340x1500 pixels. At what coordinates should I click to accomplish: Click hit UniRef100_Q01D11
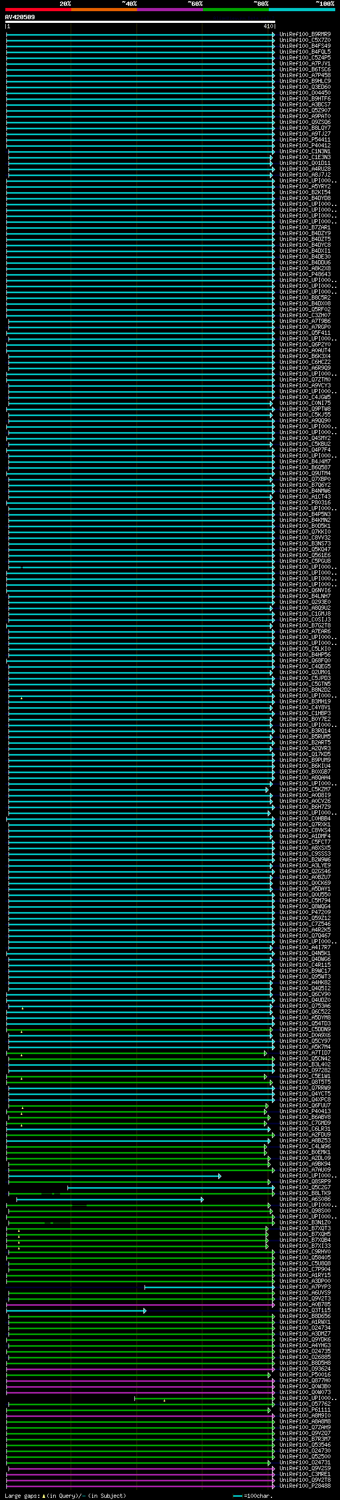click(304, 163)
